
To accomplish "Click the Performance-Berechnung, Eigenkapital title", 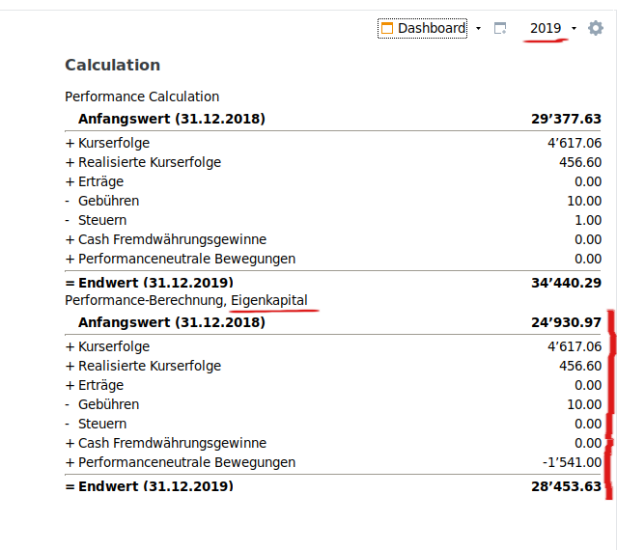I will click(186, 300).
